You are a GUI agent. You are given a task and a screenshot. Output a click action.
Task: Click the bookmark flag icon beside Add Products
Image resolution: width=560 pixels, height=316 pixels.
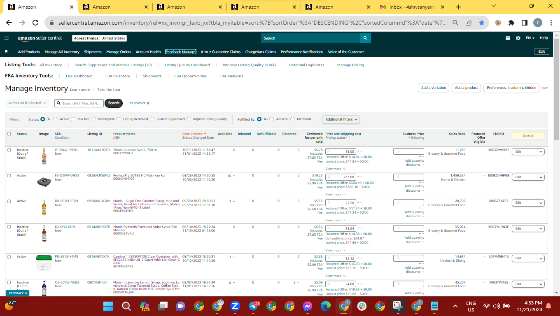[x=7, y=52]
